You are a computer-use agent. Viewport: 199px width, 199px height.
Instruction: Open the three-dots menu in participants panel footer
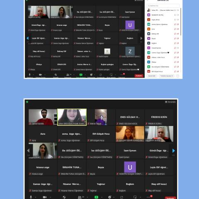(177, 76)
